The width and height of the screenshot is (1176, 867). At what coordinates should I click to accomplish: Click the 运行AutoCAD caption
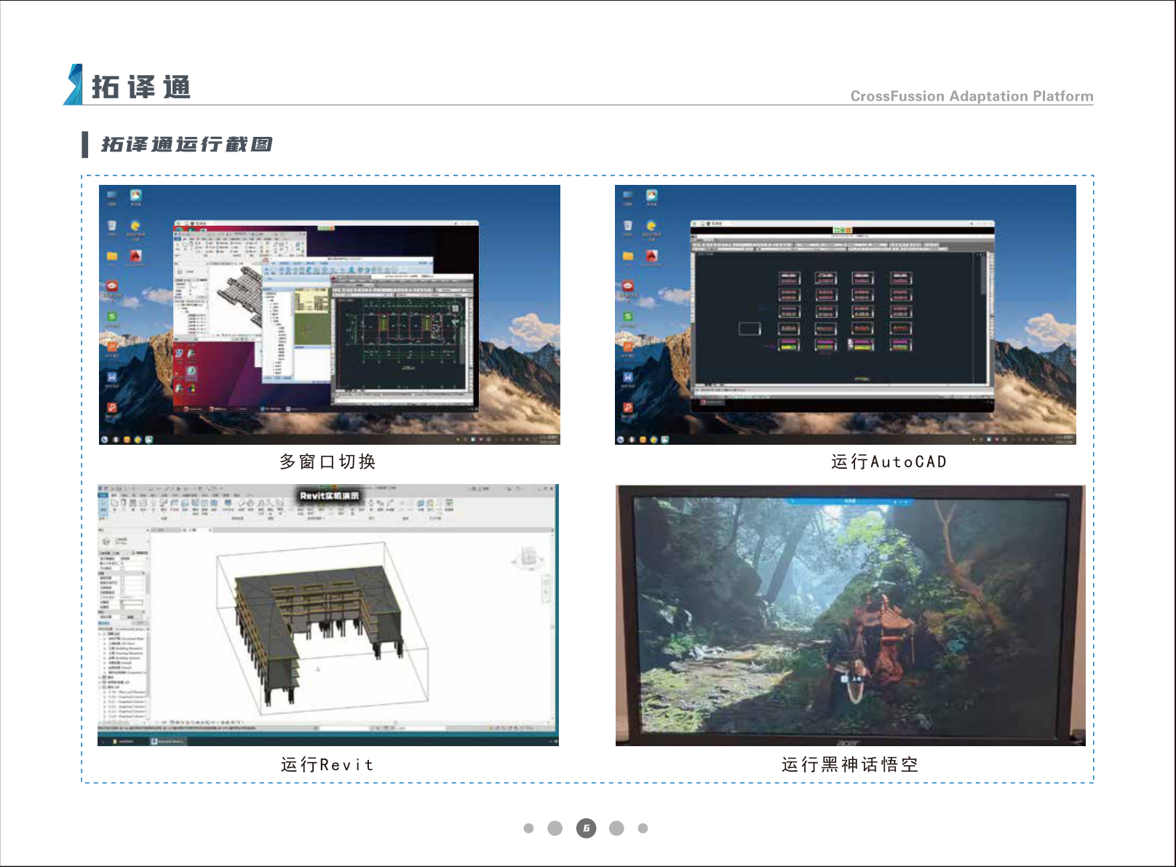(x=889, y=462)
